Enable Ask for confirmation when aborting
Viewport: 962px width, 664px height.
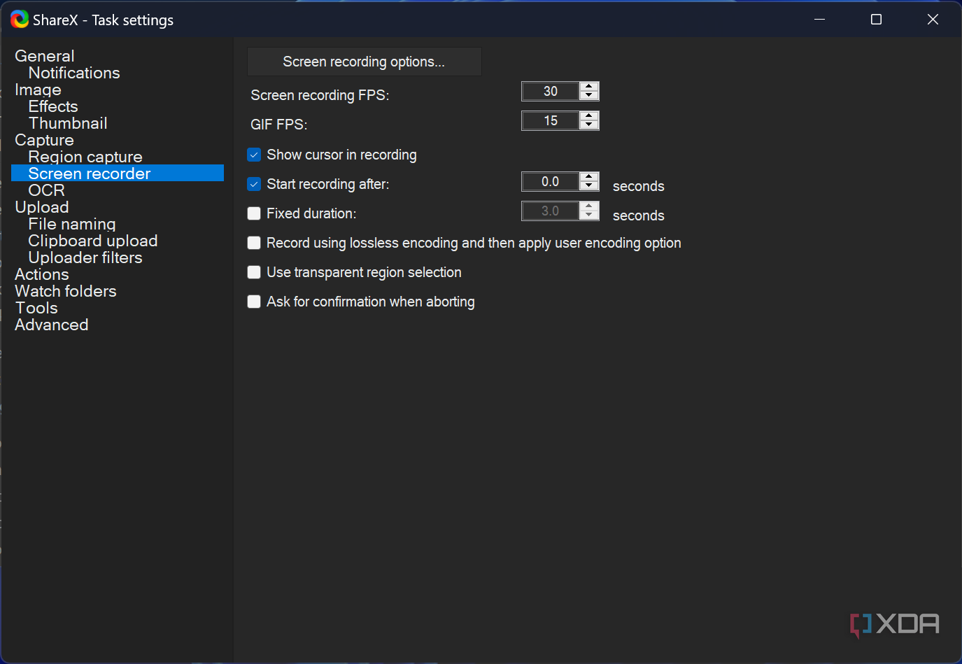click(254, 302)
